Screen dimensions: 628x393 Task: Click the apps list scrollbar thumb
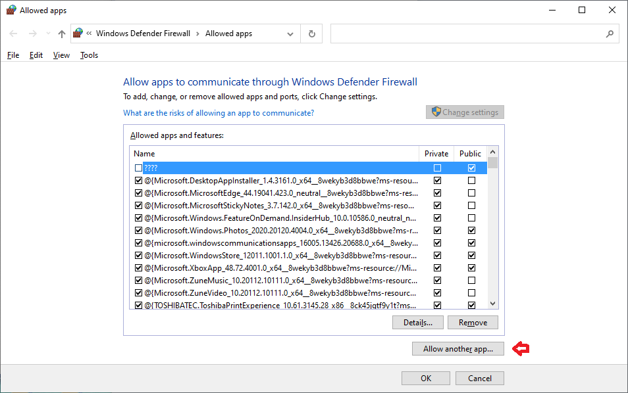point(492,163)
